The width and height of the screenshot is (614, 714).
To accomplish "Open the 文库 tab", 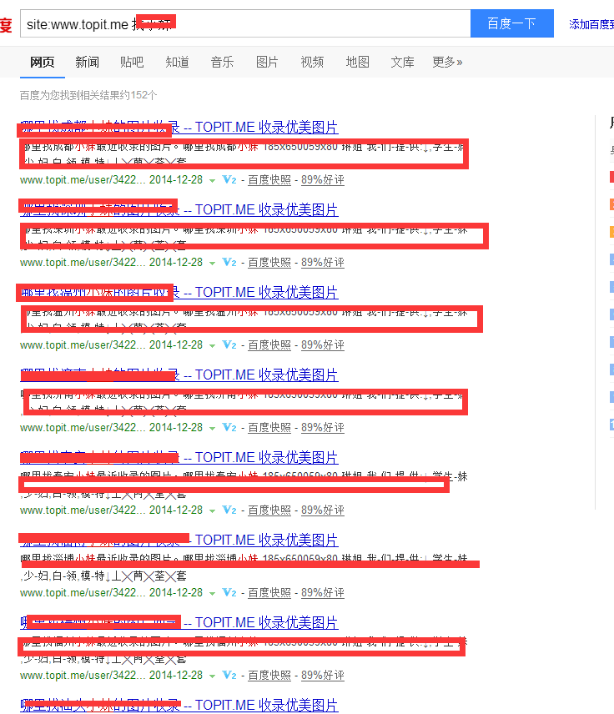I will click(x=402, y=62).
